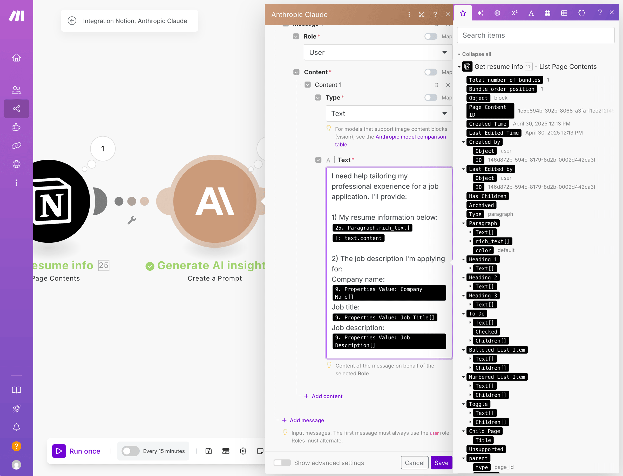
Task: Click the Save scenario disk icon
Action: [x=208, y=451]
